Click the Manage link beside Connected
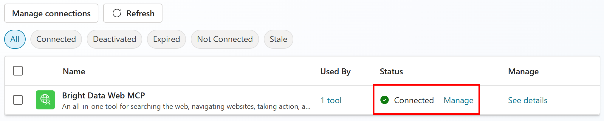This screenshot has width=604, height=121. coord(458,100)
